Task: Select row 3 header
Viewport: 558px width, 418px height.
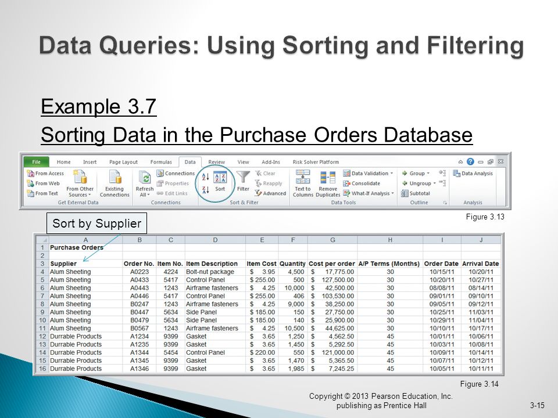Action: (x=42, y=264)
